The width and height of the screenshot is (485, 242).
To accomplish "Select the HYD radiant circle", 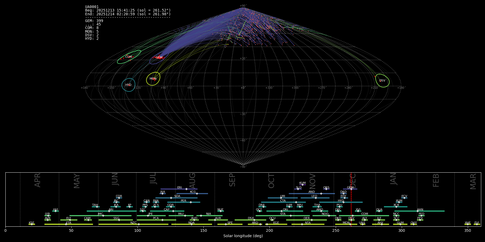I will [128, 85].
